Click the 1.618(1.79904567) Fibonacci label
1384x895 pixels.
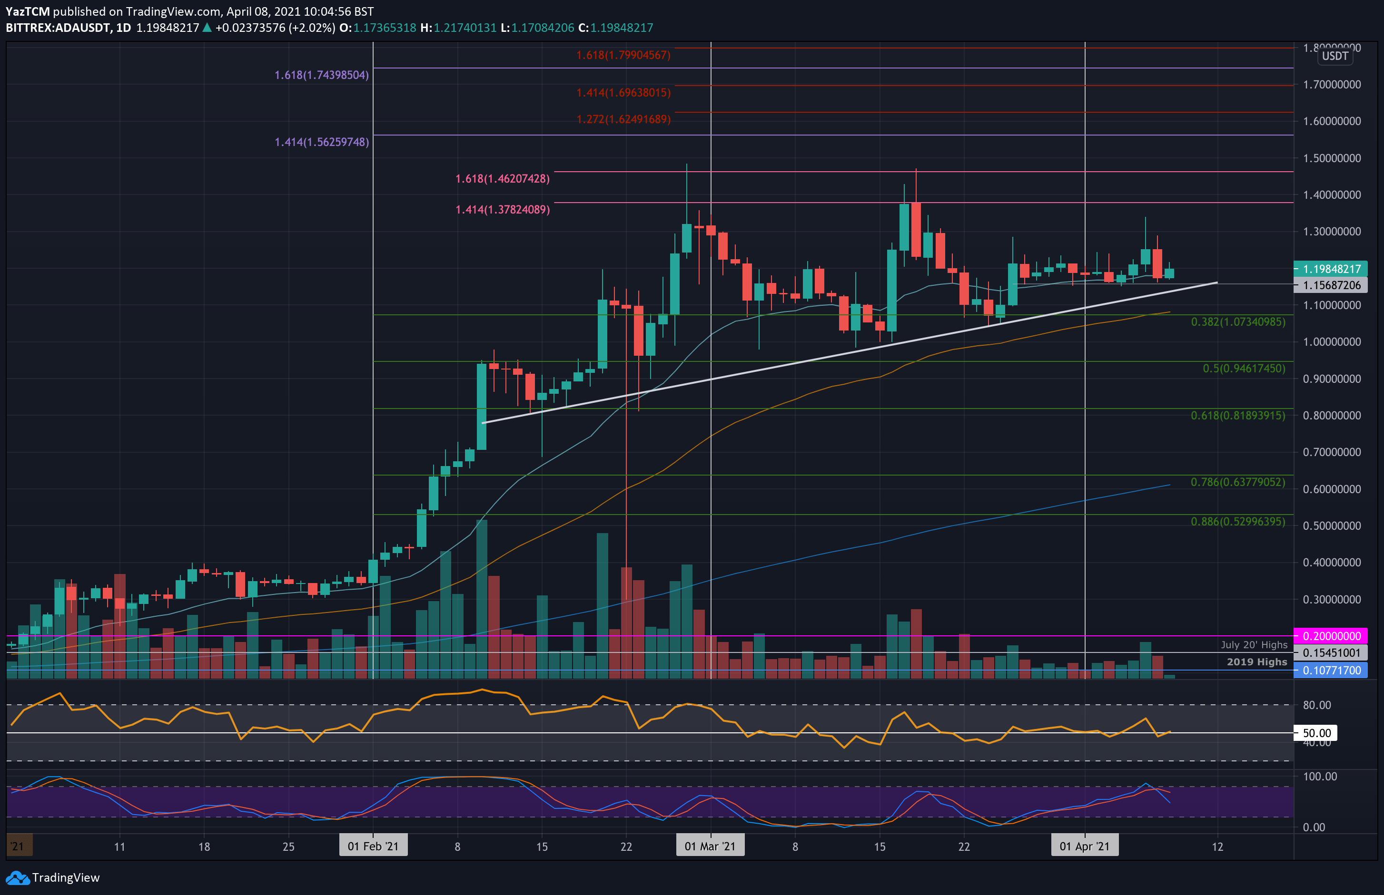(623, 55)
